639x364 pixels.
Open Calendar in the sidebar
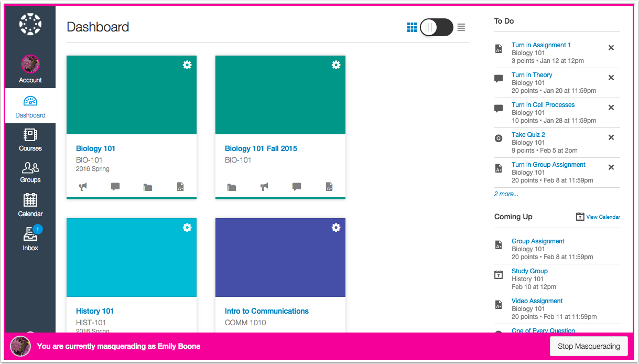30,205
